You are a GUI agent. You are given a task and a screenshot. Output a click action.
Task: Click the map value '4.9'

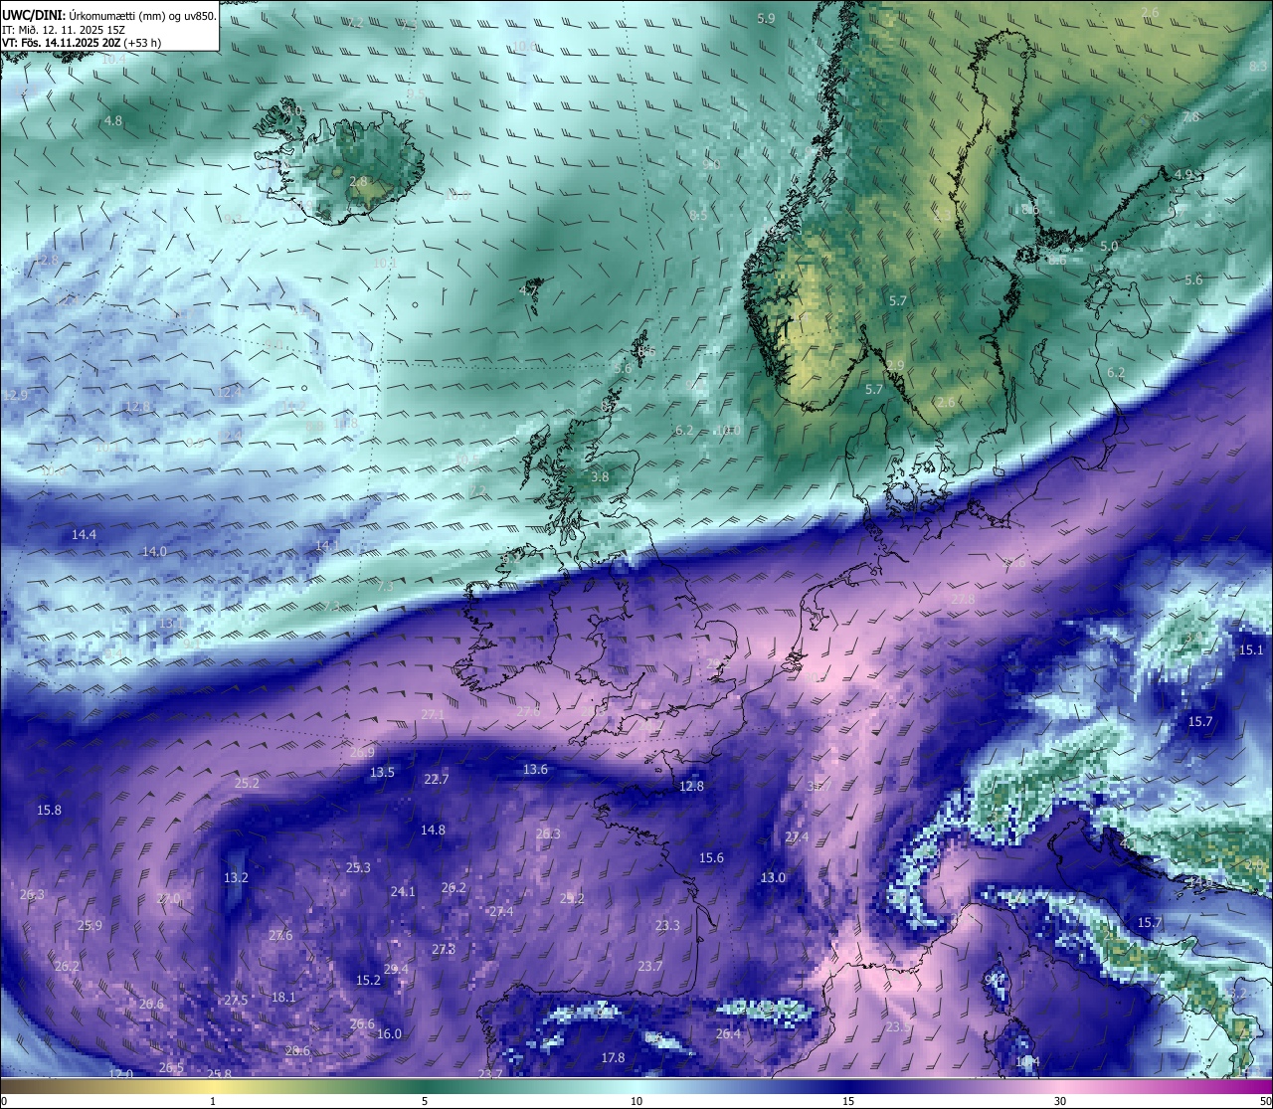coord(1183,174)
